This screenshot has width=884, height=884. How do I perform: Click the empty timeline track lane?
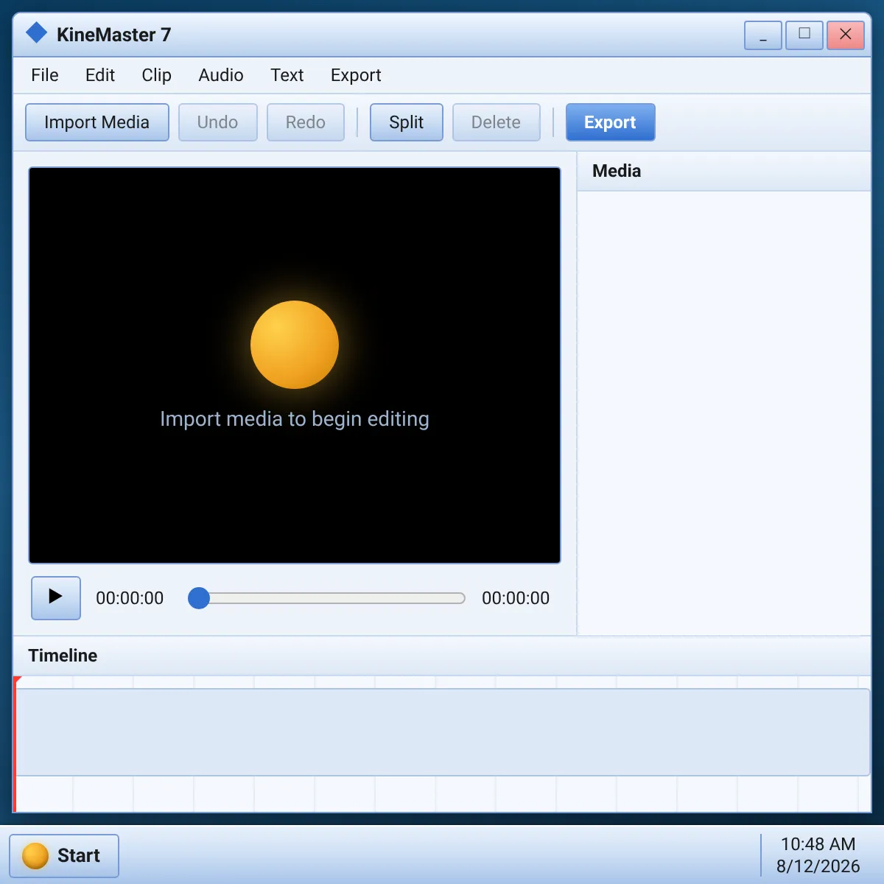point(443,732)
